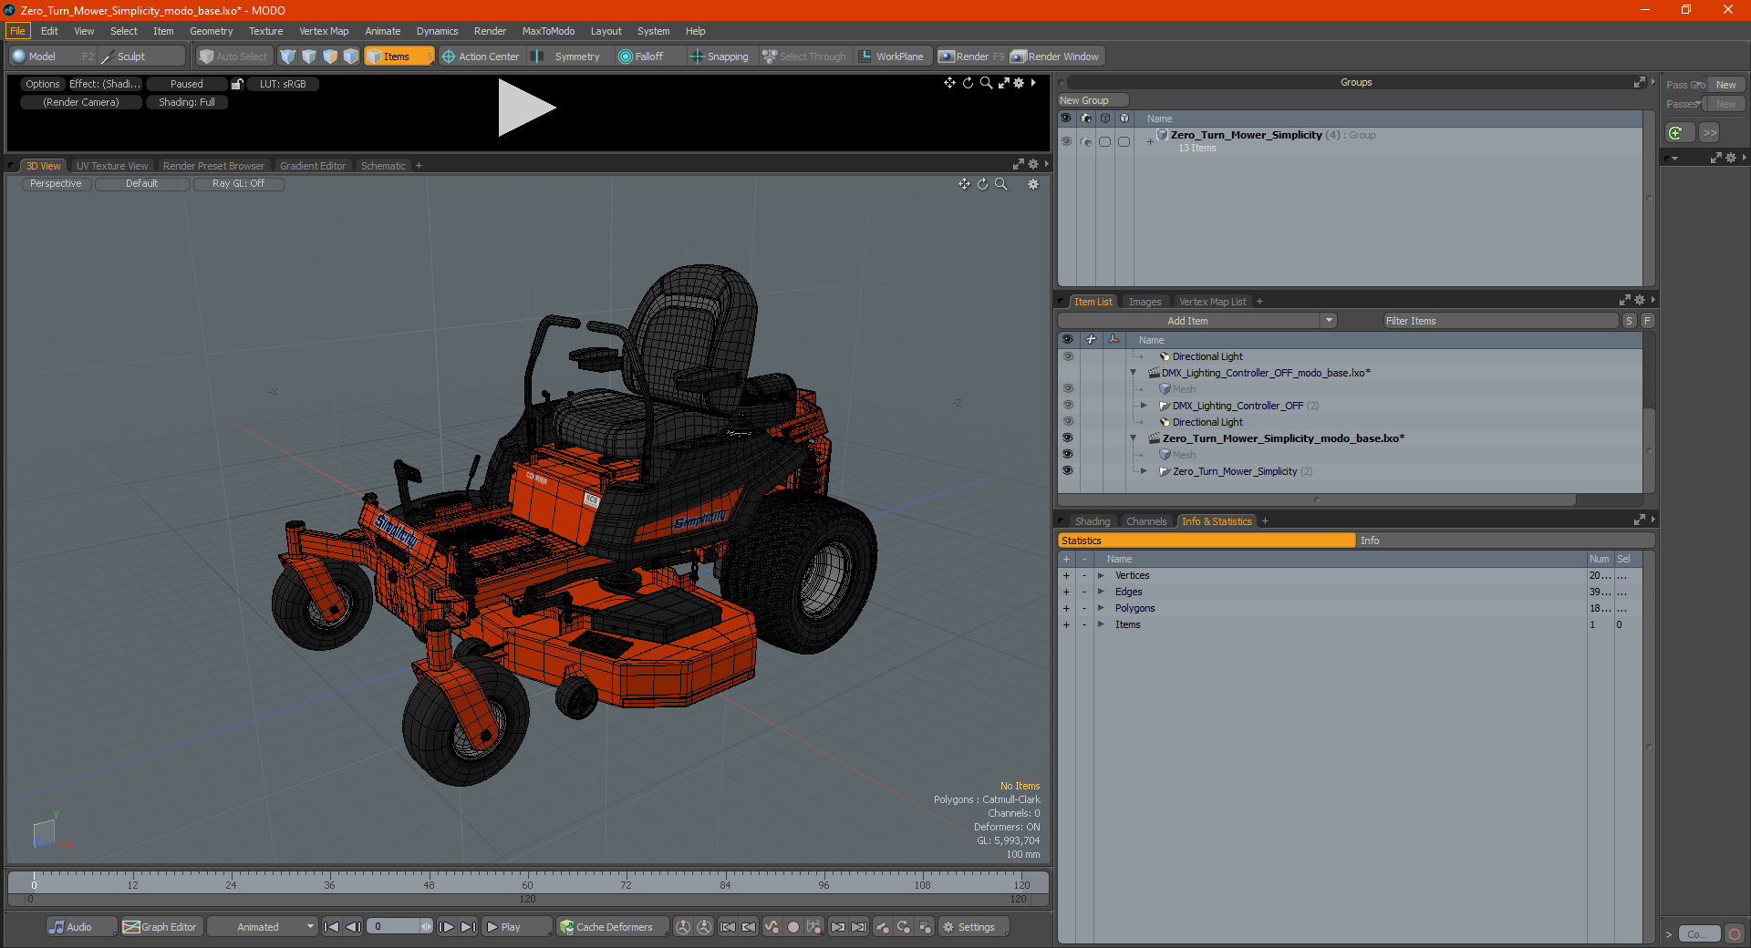Expand Polygons statistics row
The image size is (1751, 948).
pos(1101,608)
